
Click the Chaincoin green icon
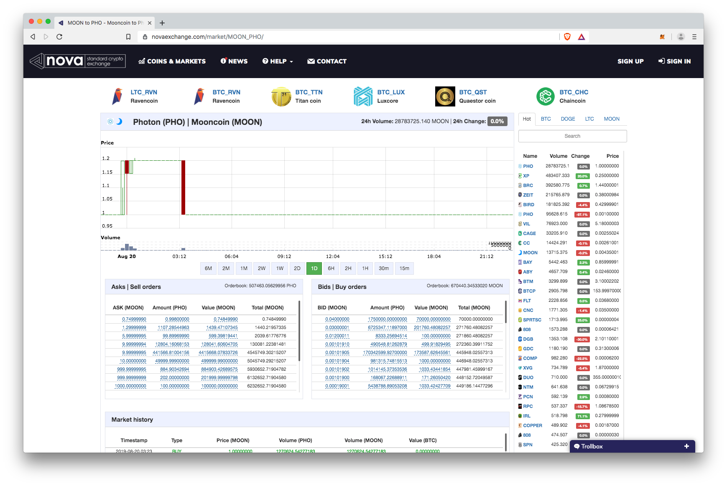point(546,96)
